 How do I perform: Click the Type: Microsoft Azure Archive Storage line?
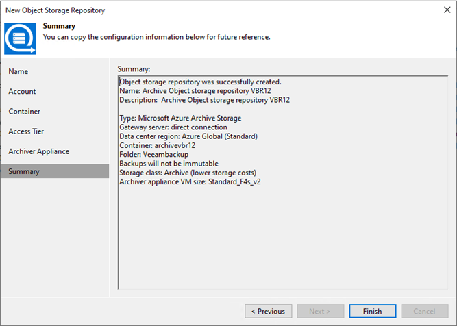click(180, 118)
